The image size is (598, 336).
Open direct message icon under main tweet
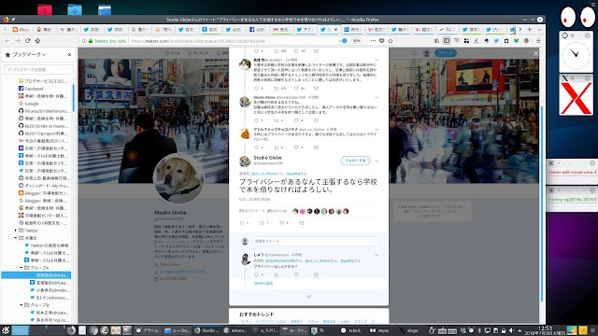pos(301,223)
